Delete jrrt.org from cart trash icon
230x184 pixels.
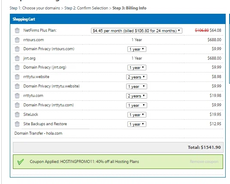pos(17,58)
